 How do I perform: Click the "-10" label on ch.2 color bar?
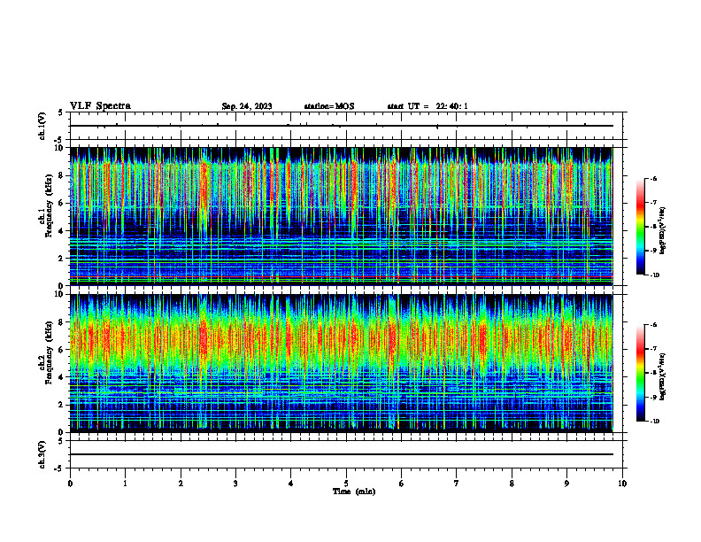655,421
